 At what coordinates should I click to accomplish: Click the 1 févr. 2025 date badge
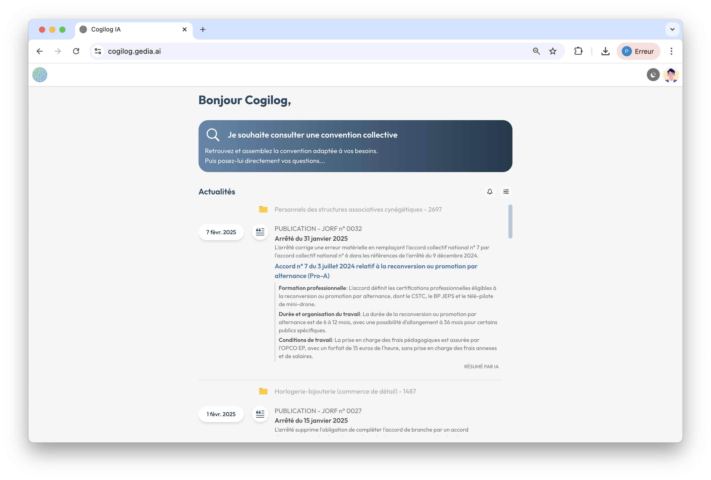(221, 414)
